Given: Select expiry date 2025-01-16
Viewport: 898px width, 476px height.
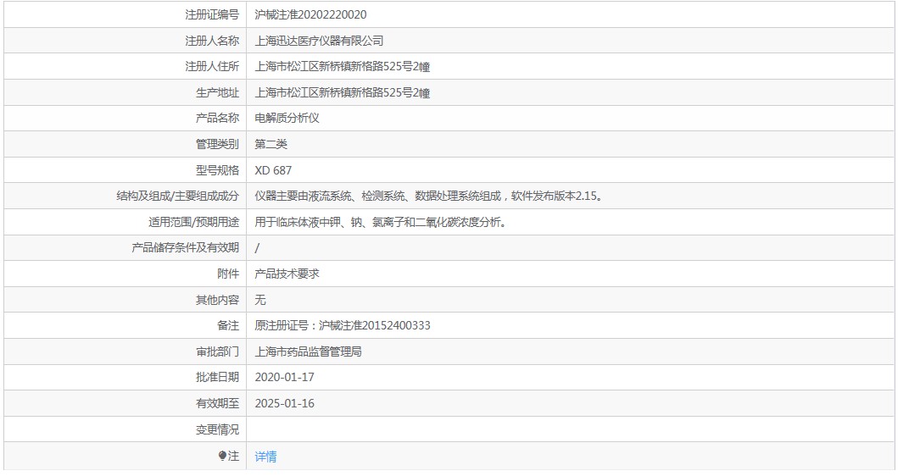Looking at the screenshot, I should pos(285,403).
